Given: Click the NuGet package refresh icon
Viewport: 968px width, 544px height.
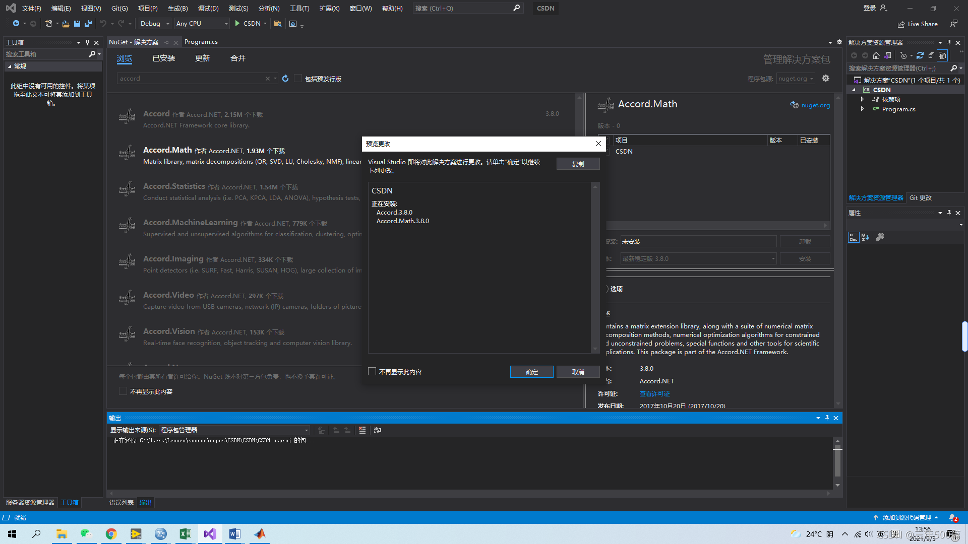Looking at the screenshot, I should point(286,79).
